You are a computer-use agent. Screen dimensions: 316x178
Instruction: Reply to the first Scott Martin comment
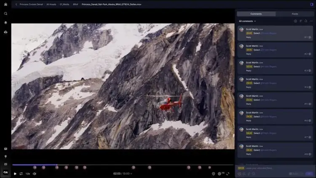249,37
